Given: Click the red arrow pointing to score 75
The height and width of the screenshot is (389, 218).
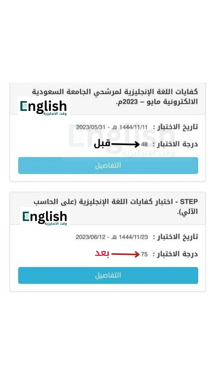Looking at the screenshot, I should click(x=125, y=254).
